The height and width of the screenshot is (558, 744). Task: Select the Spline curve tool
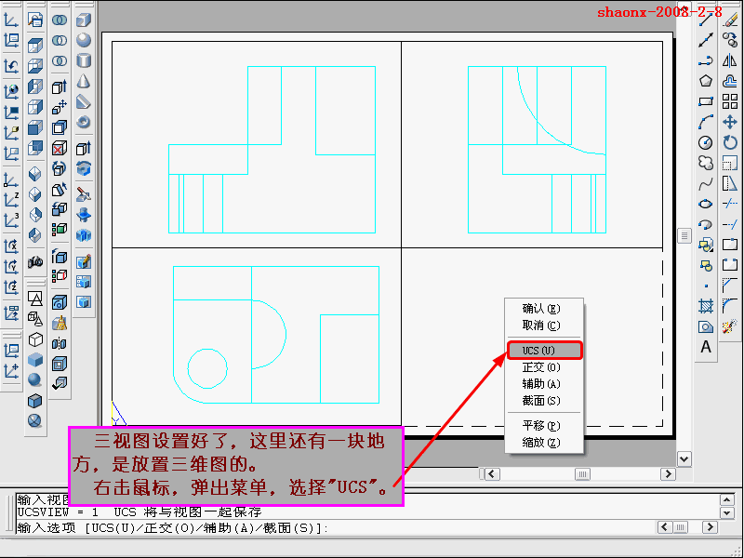tap(706, 183)
